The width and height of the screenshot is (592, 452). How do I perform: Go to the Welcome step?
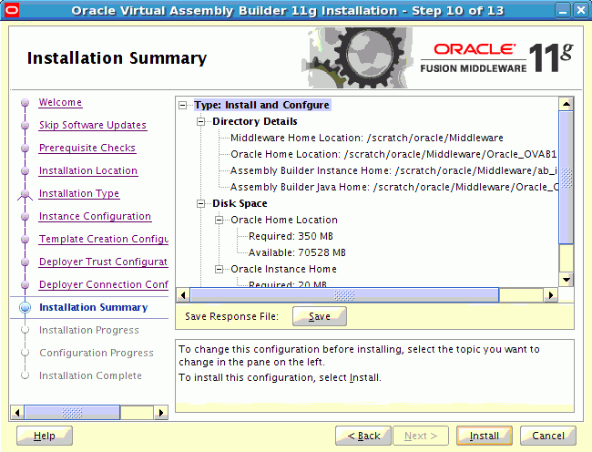click(x=60, y=102)
